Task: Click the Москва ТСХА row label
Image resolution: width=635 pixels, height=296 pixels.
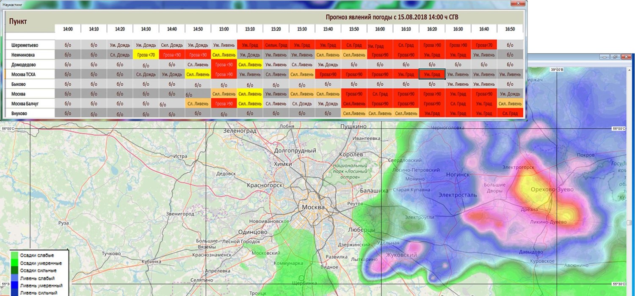Action: pyautogui.click(x=26, y=75)
